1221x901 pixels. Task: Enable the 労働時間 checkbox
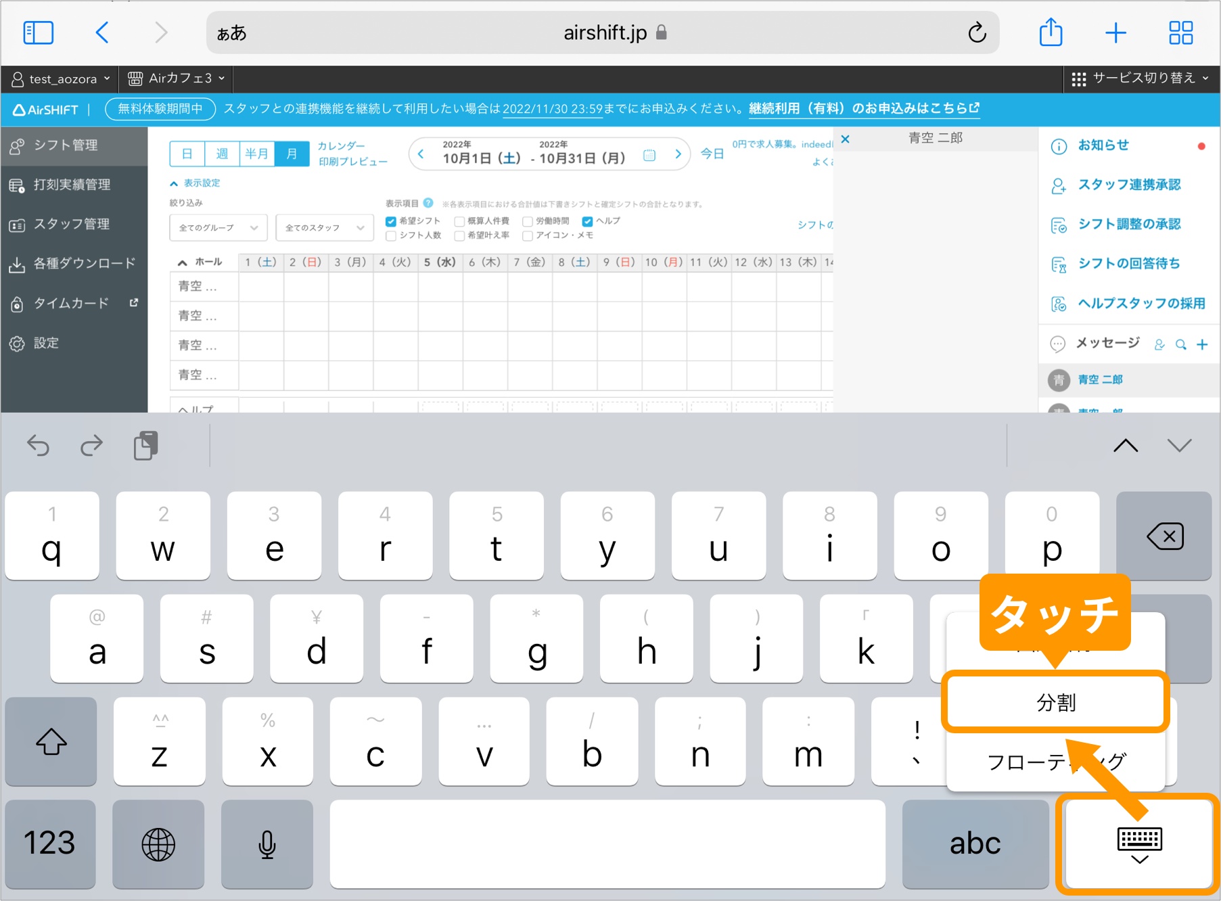(x=528, y=221)
